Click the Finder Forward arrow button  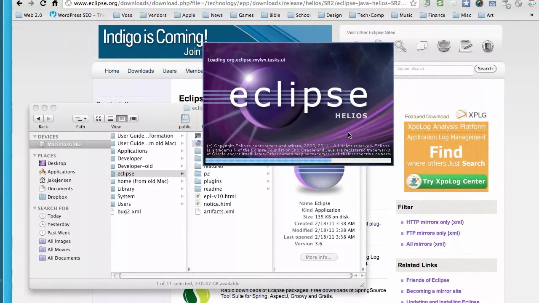pyautogui.click(x=48, y=119)
